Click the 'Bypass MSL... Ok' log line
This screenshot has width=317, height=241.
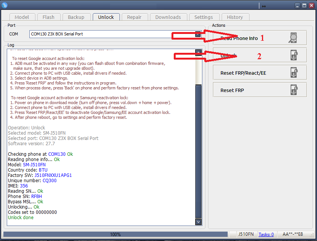(x=26, y=202)
